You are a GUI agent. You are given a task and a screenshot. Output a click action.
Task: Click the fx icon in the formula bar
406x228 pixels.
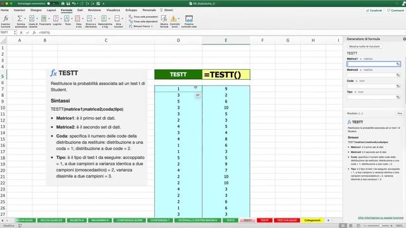pos(34,32)
